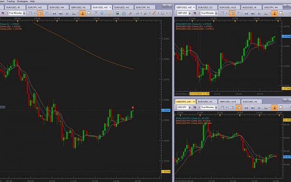Open the Five Minutes dropdown in the GBP/USD window
The height and width of the screenshot is (182, 291).
pyautogui.click(x=216, y=13)
